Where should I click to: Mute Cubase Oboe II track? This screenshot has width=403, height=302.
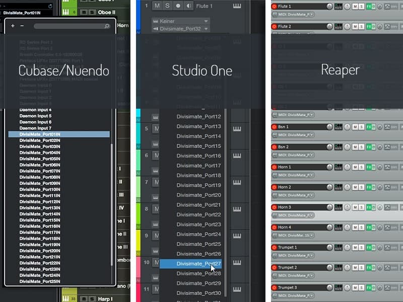(84, 12)
